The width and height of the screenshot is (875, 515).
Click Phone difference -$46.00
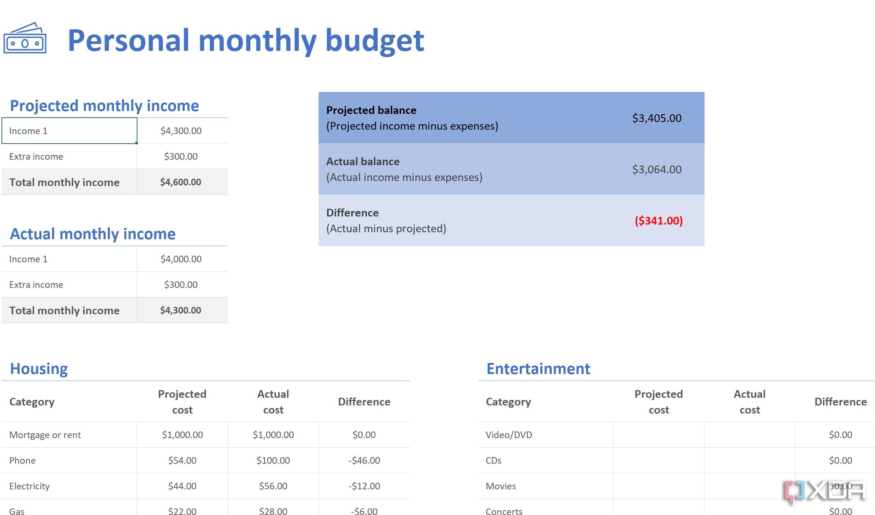(364, 460)
